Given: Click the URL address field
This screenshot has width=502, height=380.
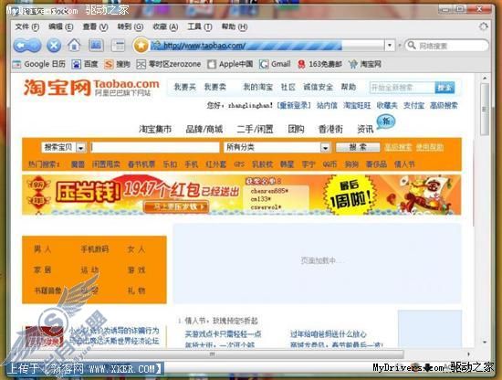Looking at the screenshot, I should tap(267, 46).
